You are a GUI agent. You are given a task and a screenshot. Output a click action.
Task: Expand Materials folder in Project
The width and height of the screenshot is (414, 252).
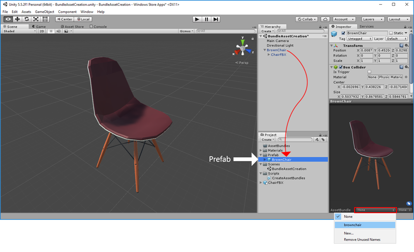pos(261,150)
